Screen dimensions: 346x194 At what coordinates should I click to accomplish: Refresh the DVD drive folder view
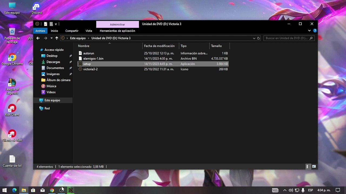point(258,38)
